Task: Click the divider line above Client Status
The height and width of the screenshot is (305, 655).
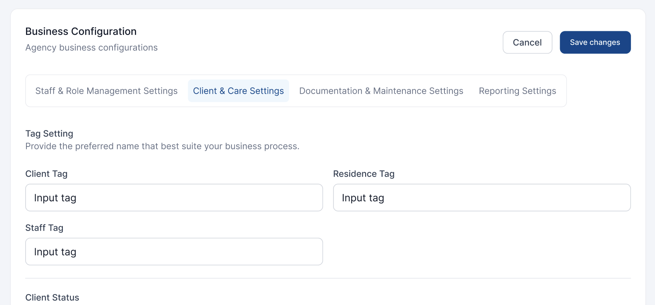Action: [328, 278]
